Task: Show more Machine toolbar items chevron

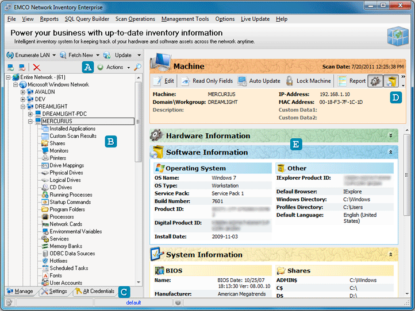Action: 403,77
